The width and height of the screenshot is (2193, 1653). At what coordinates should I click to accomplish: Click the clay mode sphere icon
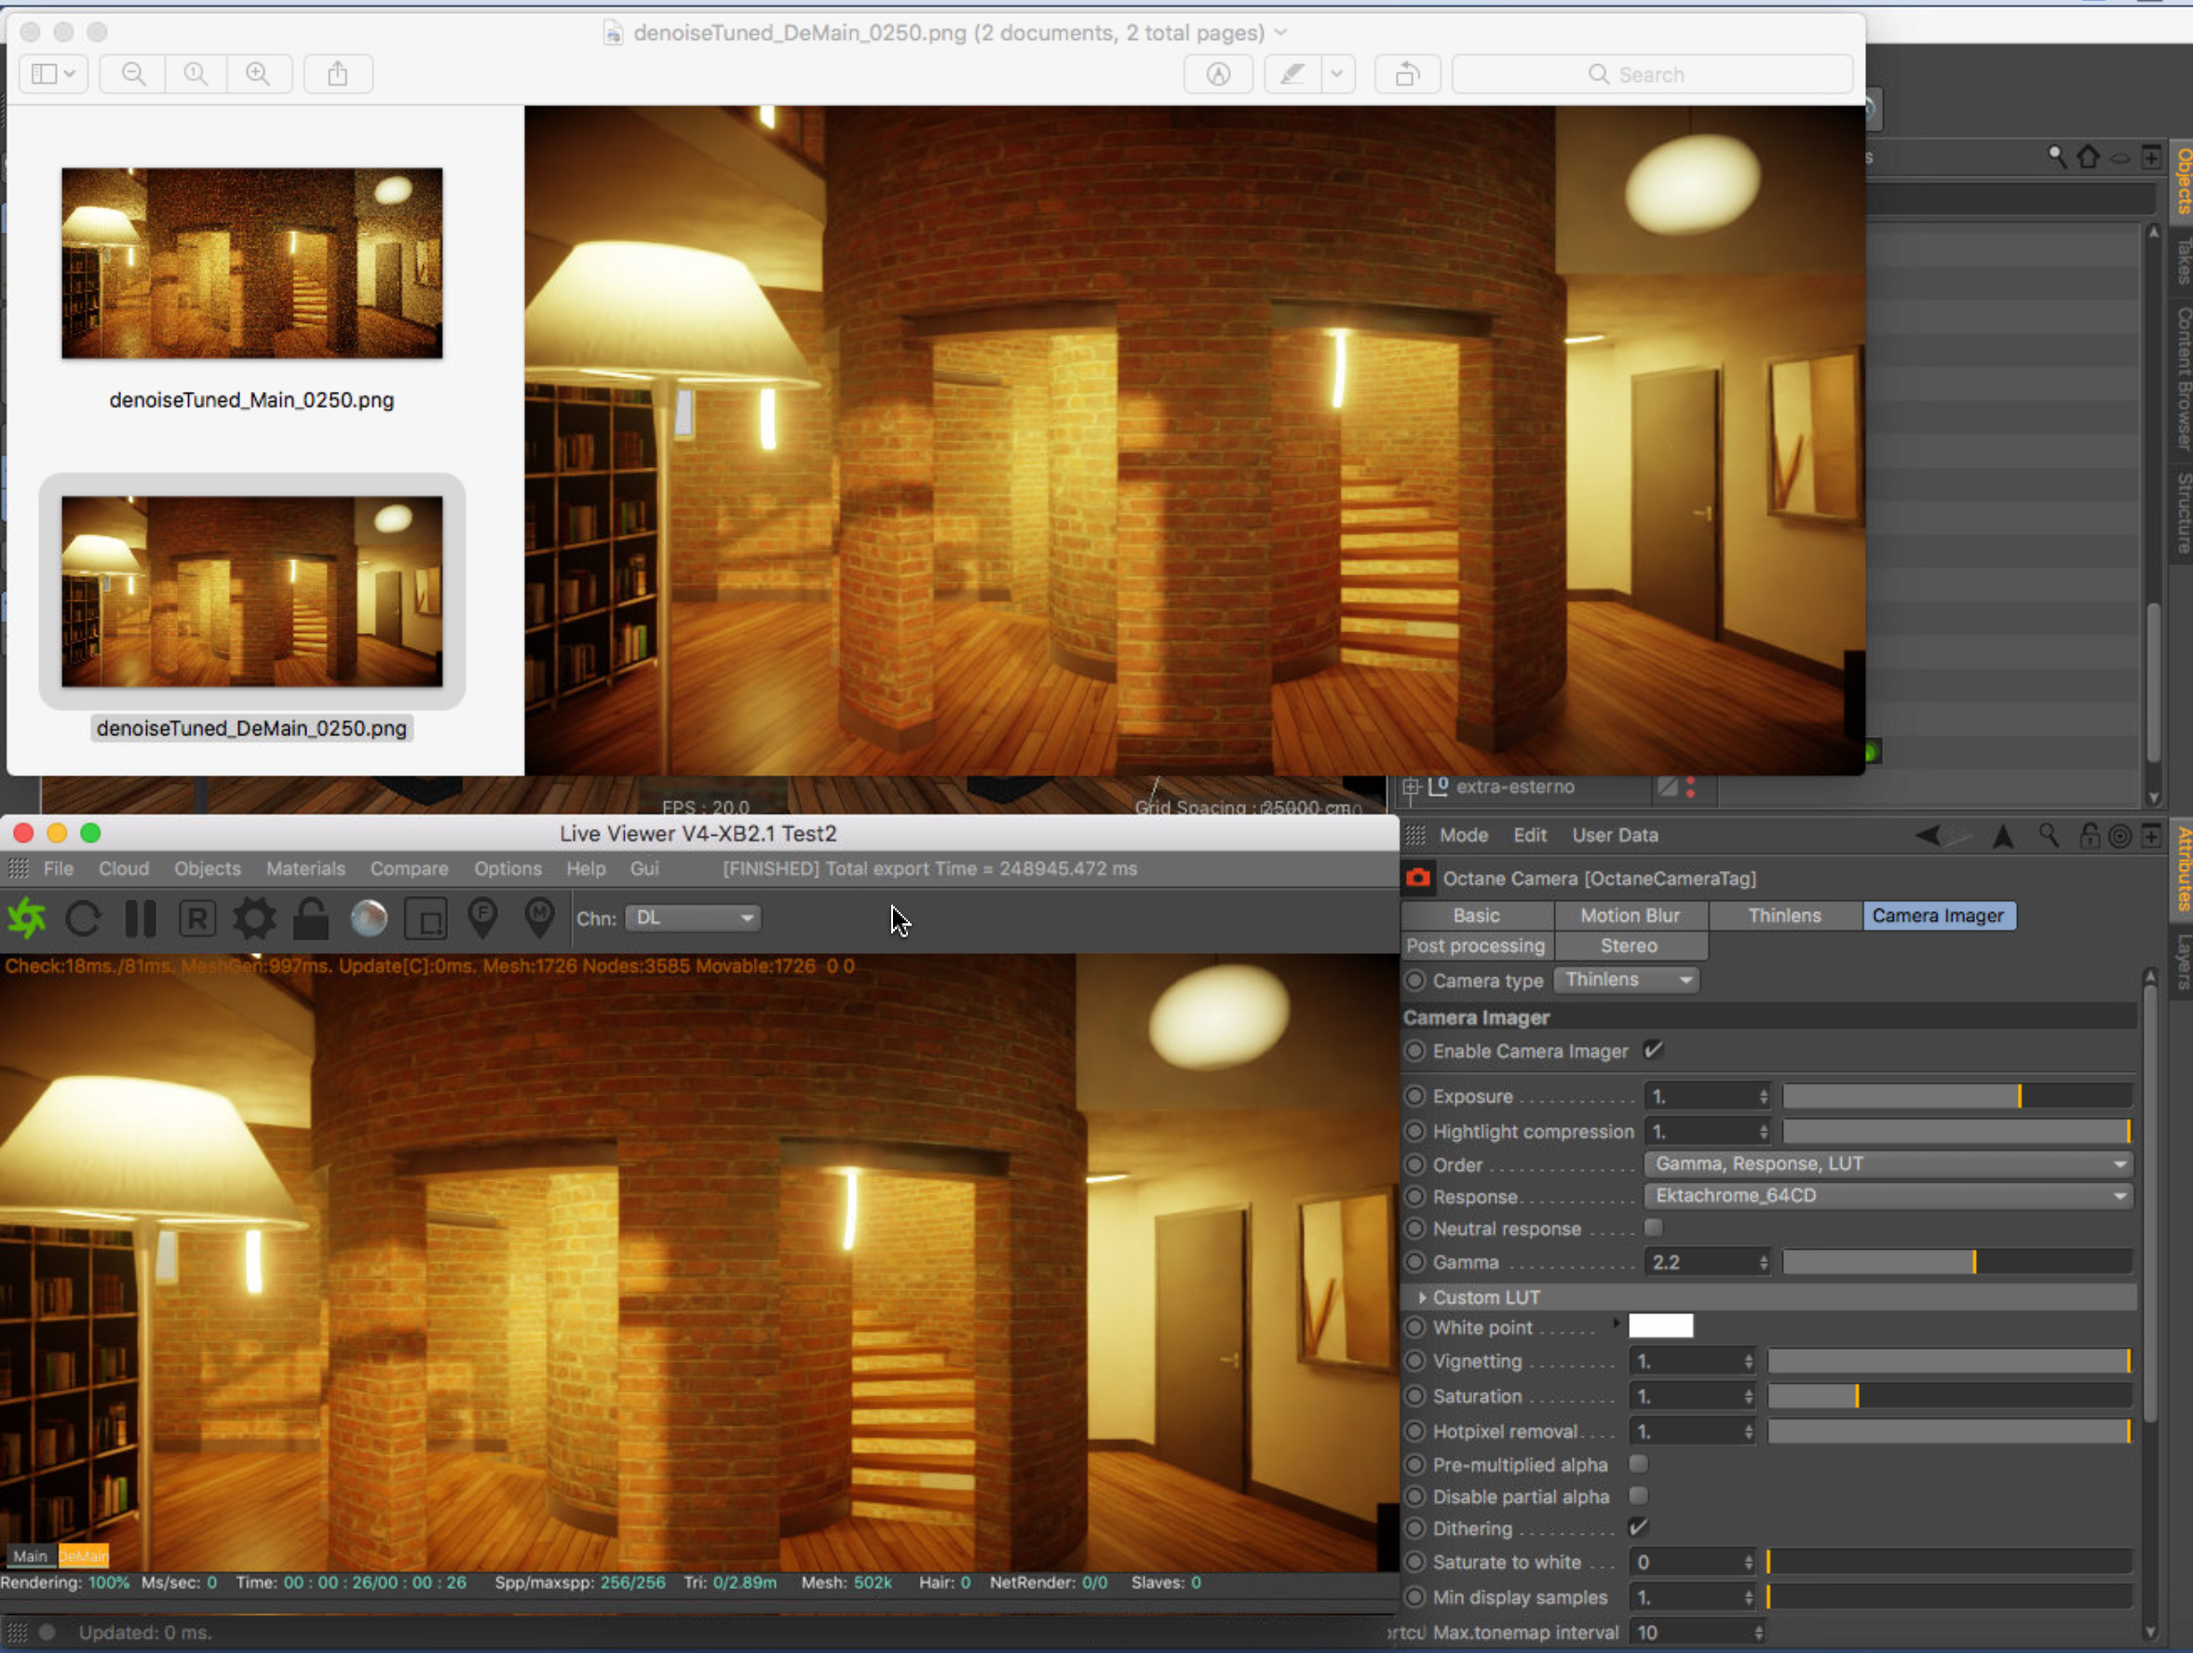369,919
